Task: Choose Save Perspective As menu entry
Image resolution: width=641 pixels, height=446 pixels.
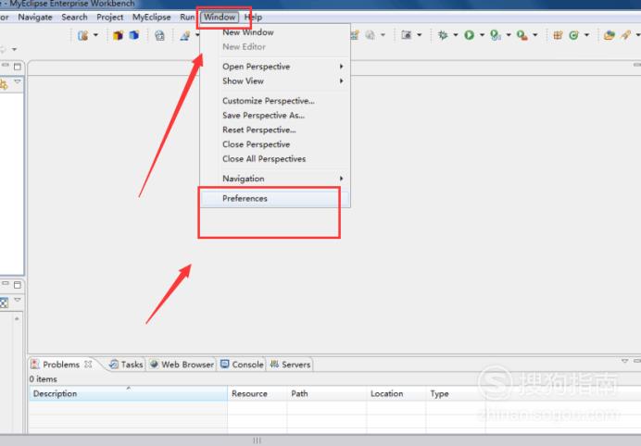Action: coord(275,116)
